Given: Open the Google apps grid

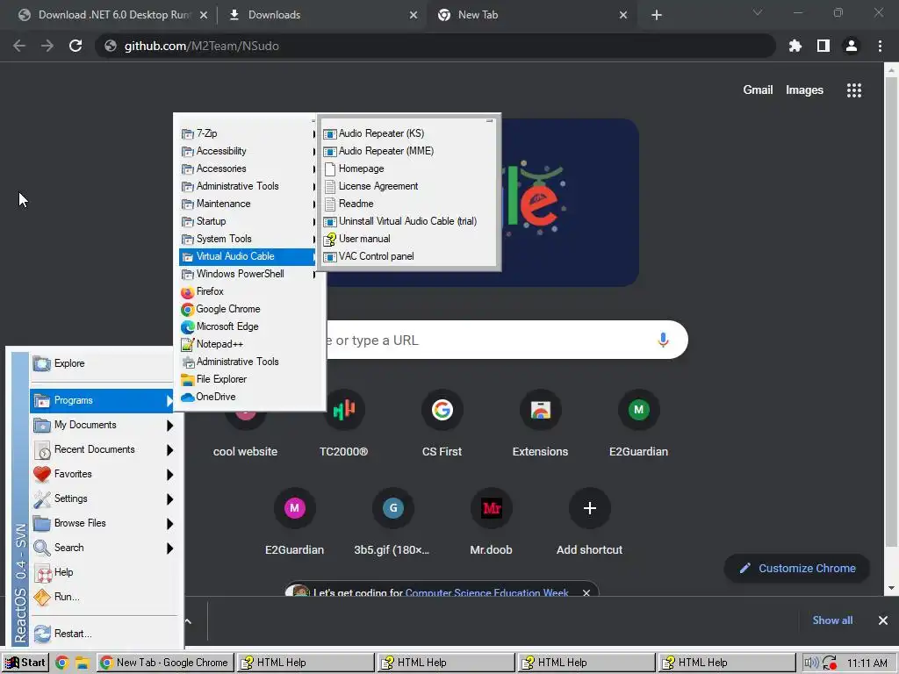Looking at the screenshot, I should click(854, 90).
